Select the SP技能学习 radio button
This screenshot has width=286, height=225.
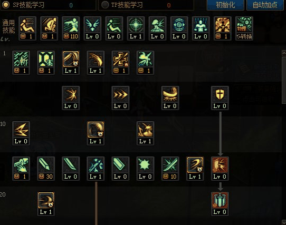(x=5, y=5)
